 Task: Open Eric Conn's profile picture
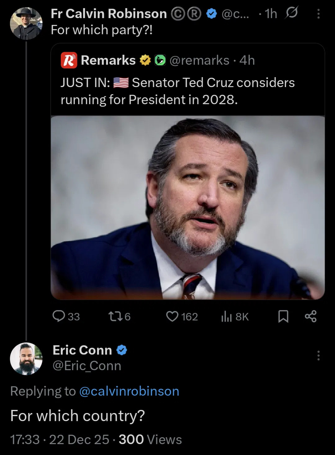coord(26,358)
